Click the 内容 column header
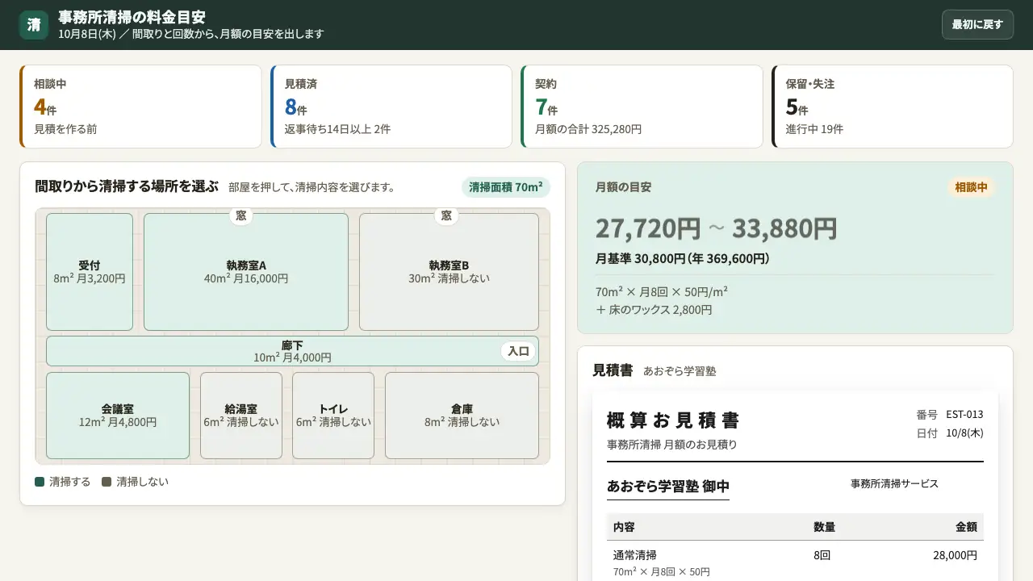The width and height of the screenshot is (1033, 581). 624,527
